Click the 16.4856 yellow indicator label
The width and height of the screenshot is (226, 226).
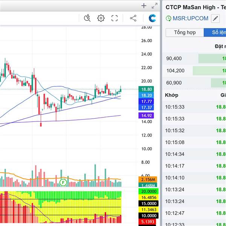(x=148, y=197)
